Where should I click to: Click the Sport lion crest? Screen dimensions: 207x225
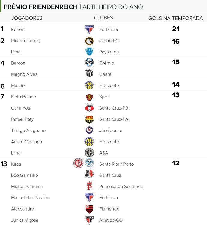pyautogui.click(x=89, y=97)
